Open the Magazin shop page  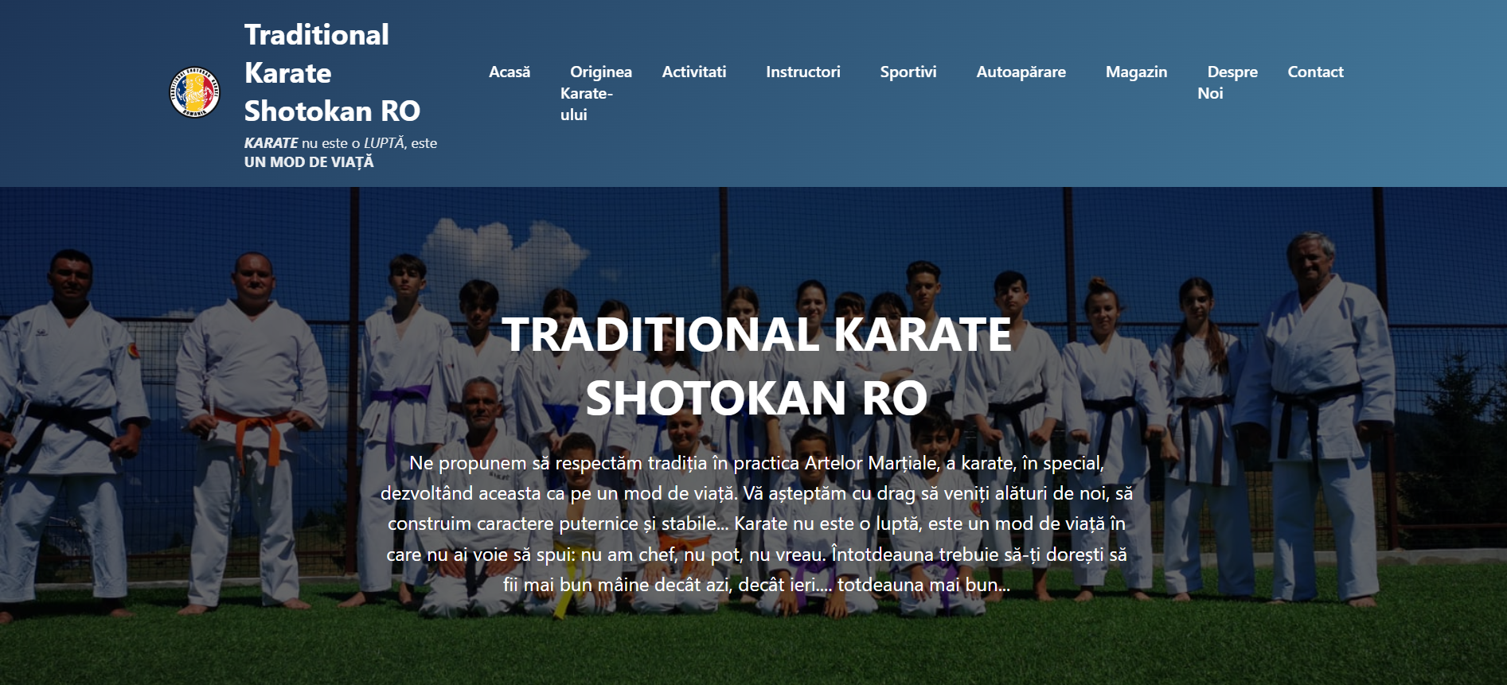coord(1136,72)
